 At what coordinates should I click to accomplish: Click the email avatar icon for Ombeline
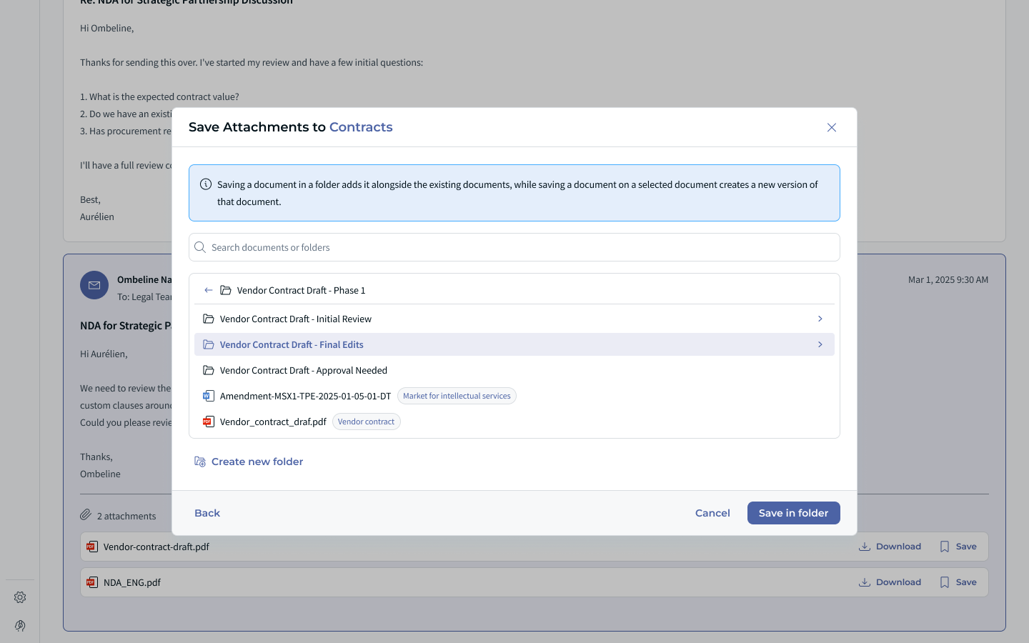click(x=94, y=285)
